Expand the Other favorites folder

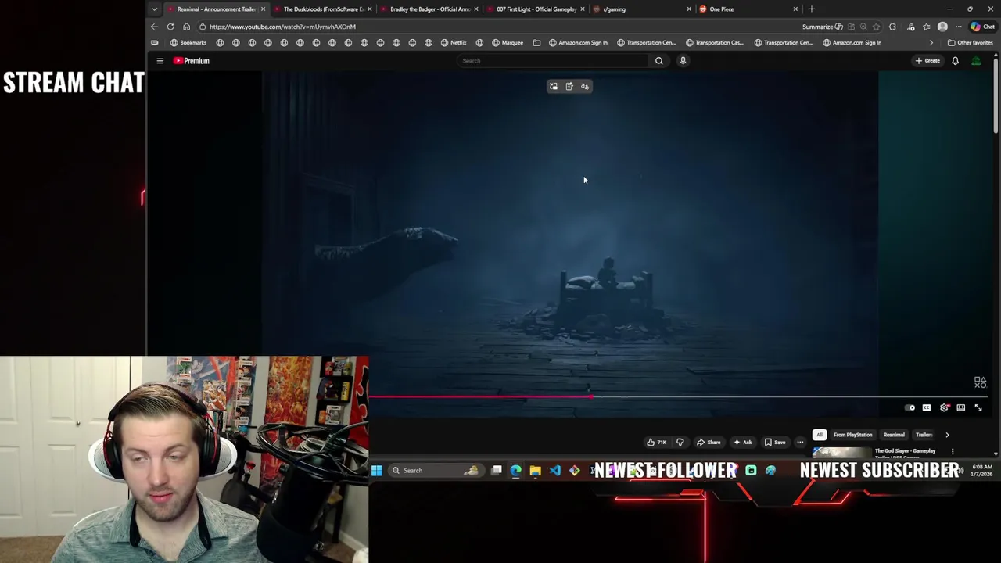970,43
